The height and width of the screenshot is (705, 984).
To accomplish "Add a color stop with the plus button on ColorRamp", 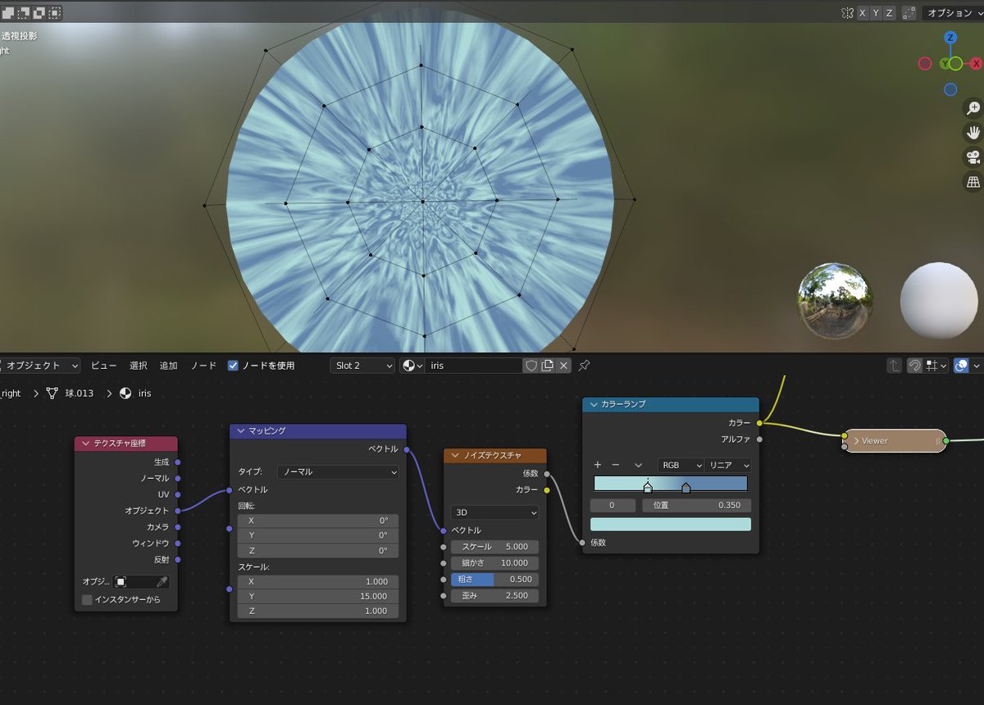I will [597, 465].
